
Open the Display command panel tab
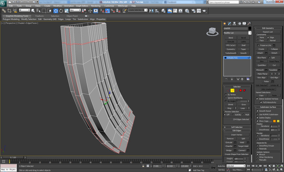click(244, 23)
